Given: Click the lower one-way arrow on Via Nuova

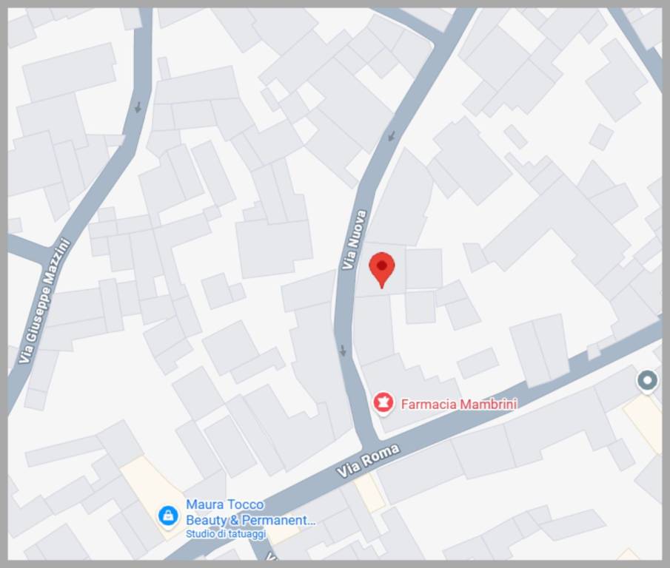Looking at the screenshot, I should pos(343,351).
